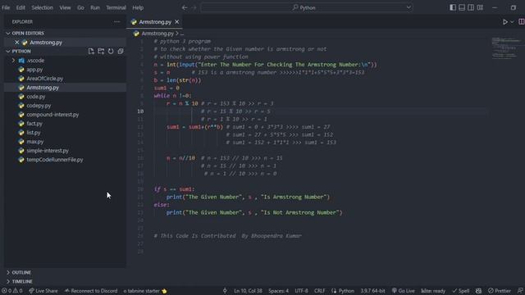Refresh the explorer file tree
The width and height of the screenshot is (525, 295).
(x=111, y=51)
